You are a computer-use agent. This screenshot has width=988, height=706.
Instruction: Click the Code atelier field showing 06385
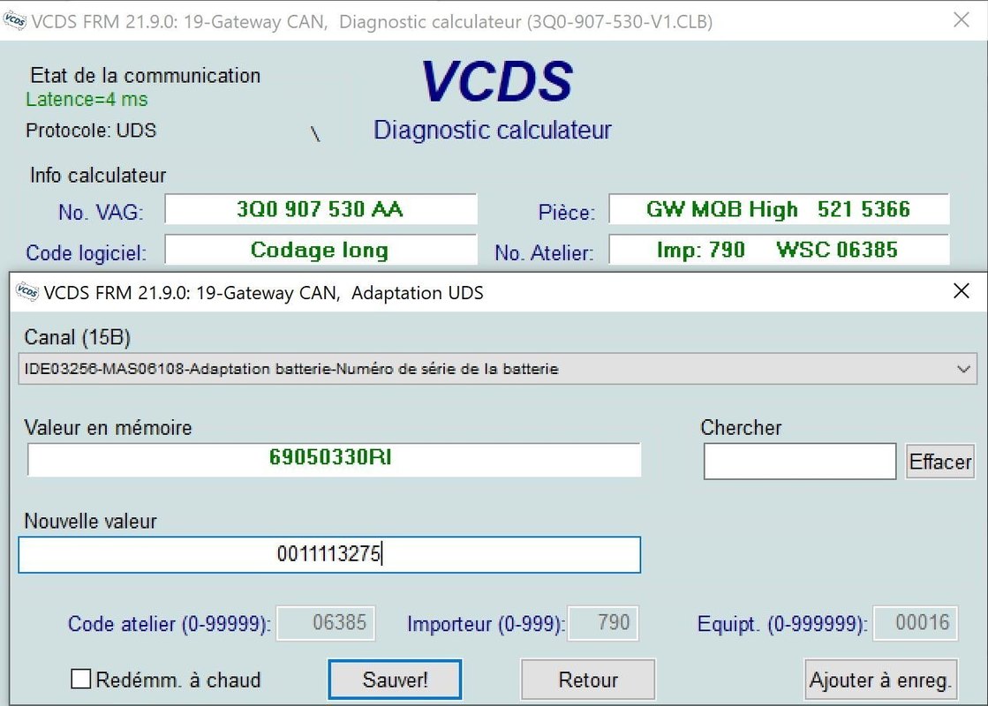[327, 623]
